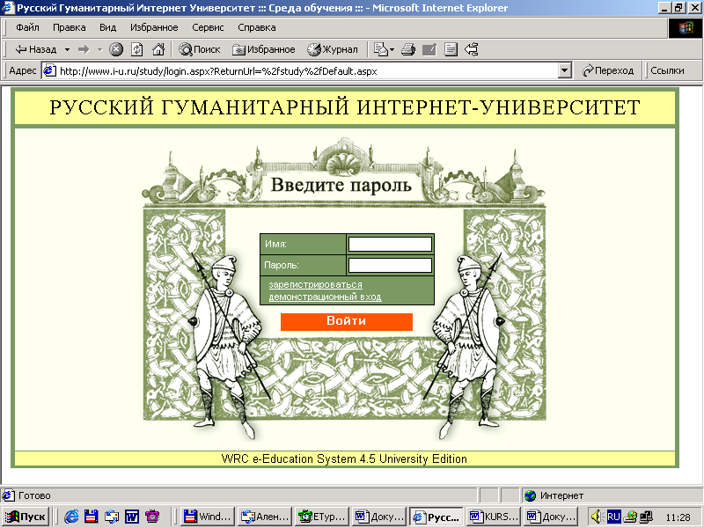Click the speaker volume tray icon
Screen dimensions: 704x528
point(597,517)
